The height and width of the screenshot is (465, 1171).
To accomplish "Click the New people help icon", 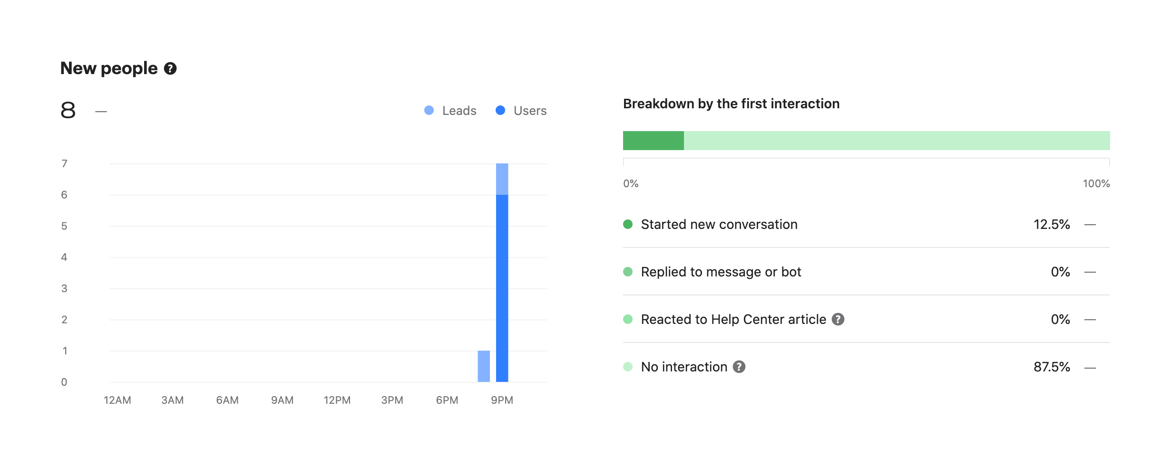I will point(170,69).
